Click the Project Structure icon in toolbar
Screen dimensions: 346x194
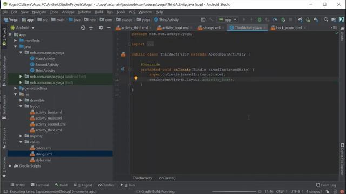coord(334,20)
